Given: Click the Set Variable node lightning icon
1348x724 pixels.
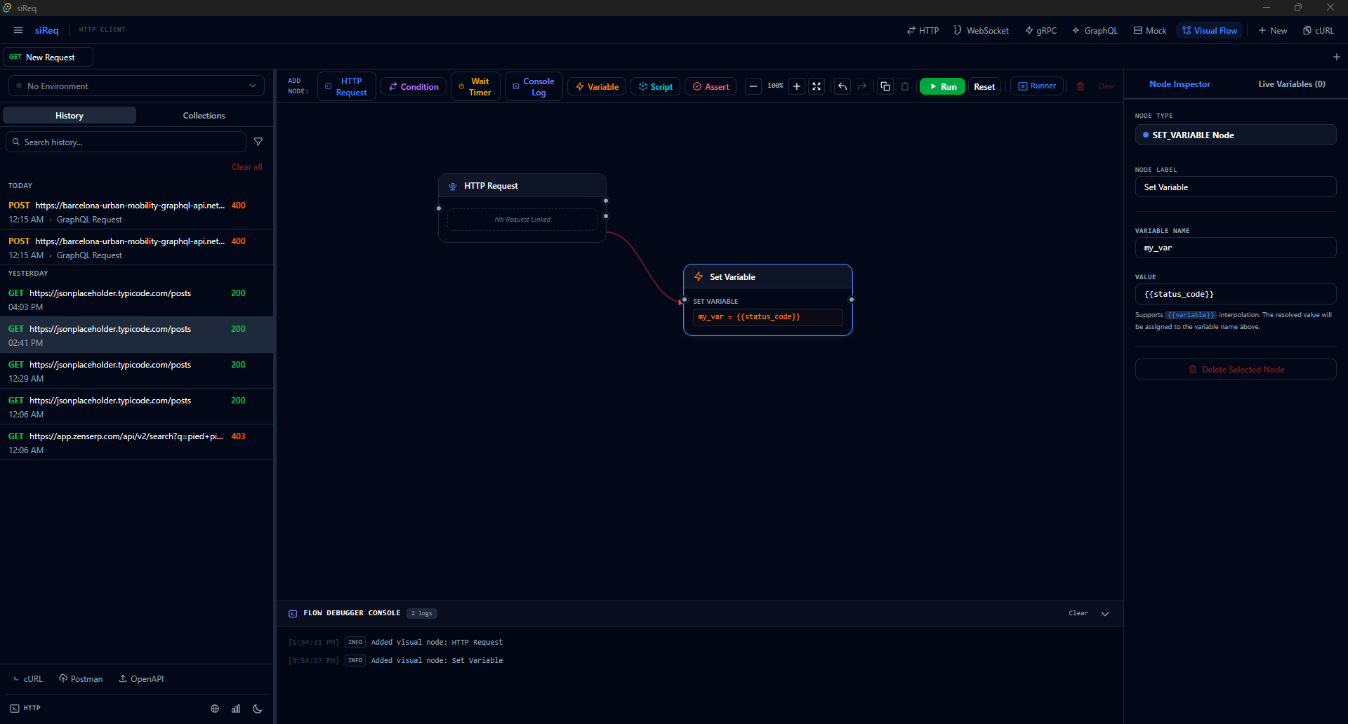Looking at the screenshot, I should (699, 276).
